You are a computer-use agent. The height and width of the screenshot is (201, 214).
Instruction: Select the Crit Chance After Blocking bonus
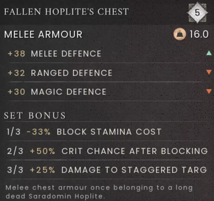[x=135, y=151]
